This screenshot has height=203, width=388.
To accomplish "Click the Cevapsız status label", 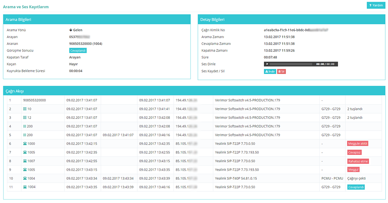I will point(354,152).
